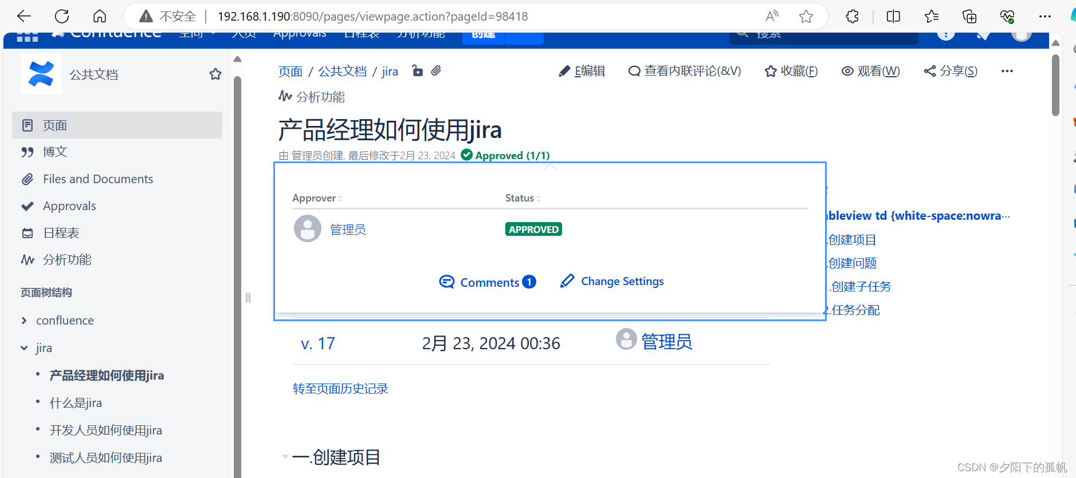View inline comments 查看内联评论
Screen dimensions: 1076x478
[x=685, y=71]
